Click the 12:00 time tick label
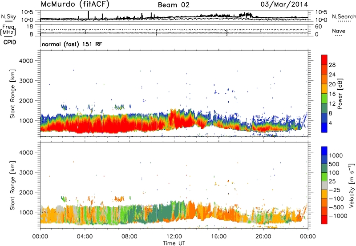This screenshot has height=246, width=356. click(174, 237)
